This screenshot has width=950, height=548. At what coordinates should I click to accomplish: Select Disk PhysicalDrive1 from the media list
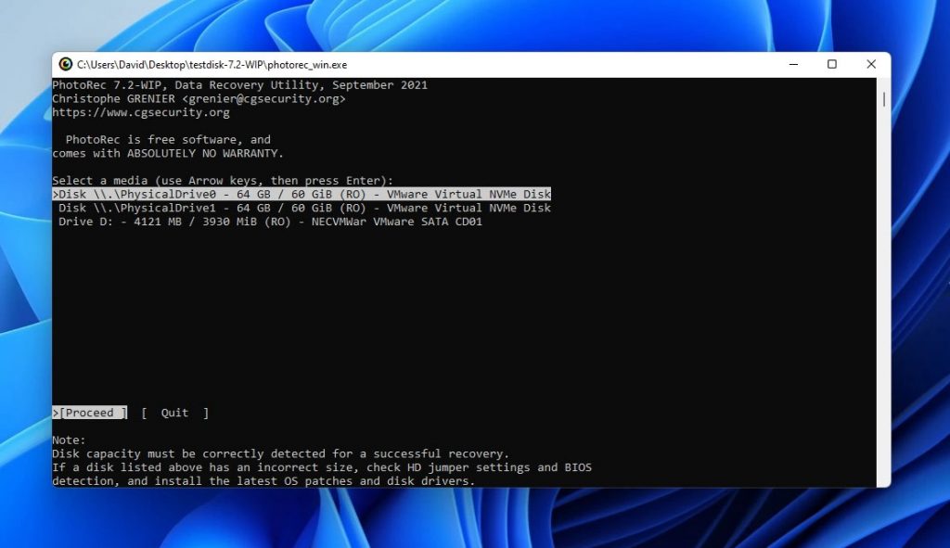point(302,208)
